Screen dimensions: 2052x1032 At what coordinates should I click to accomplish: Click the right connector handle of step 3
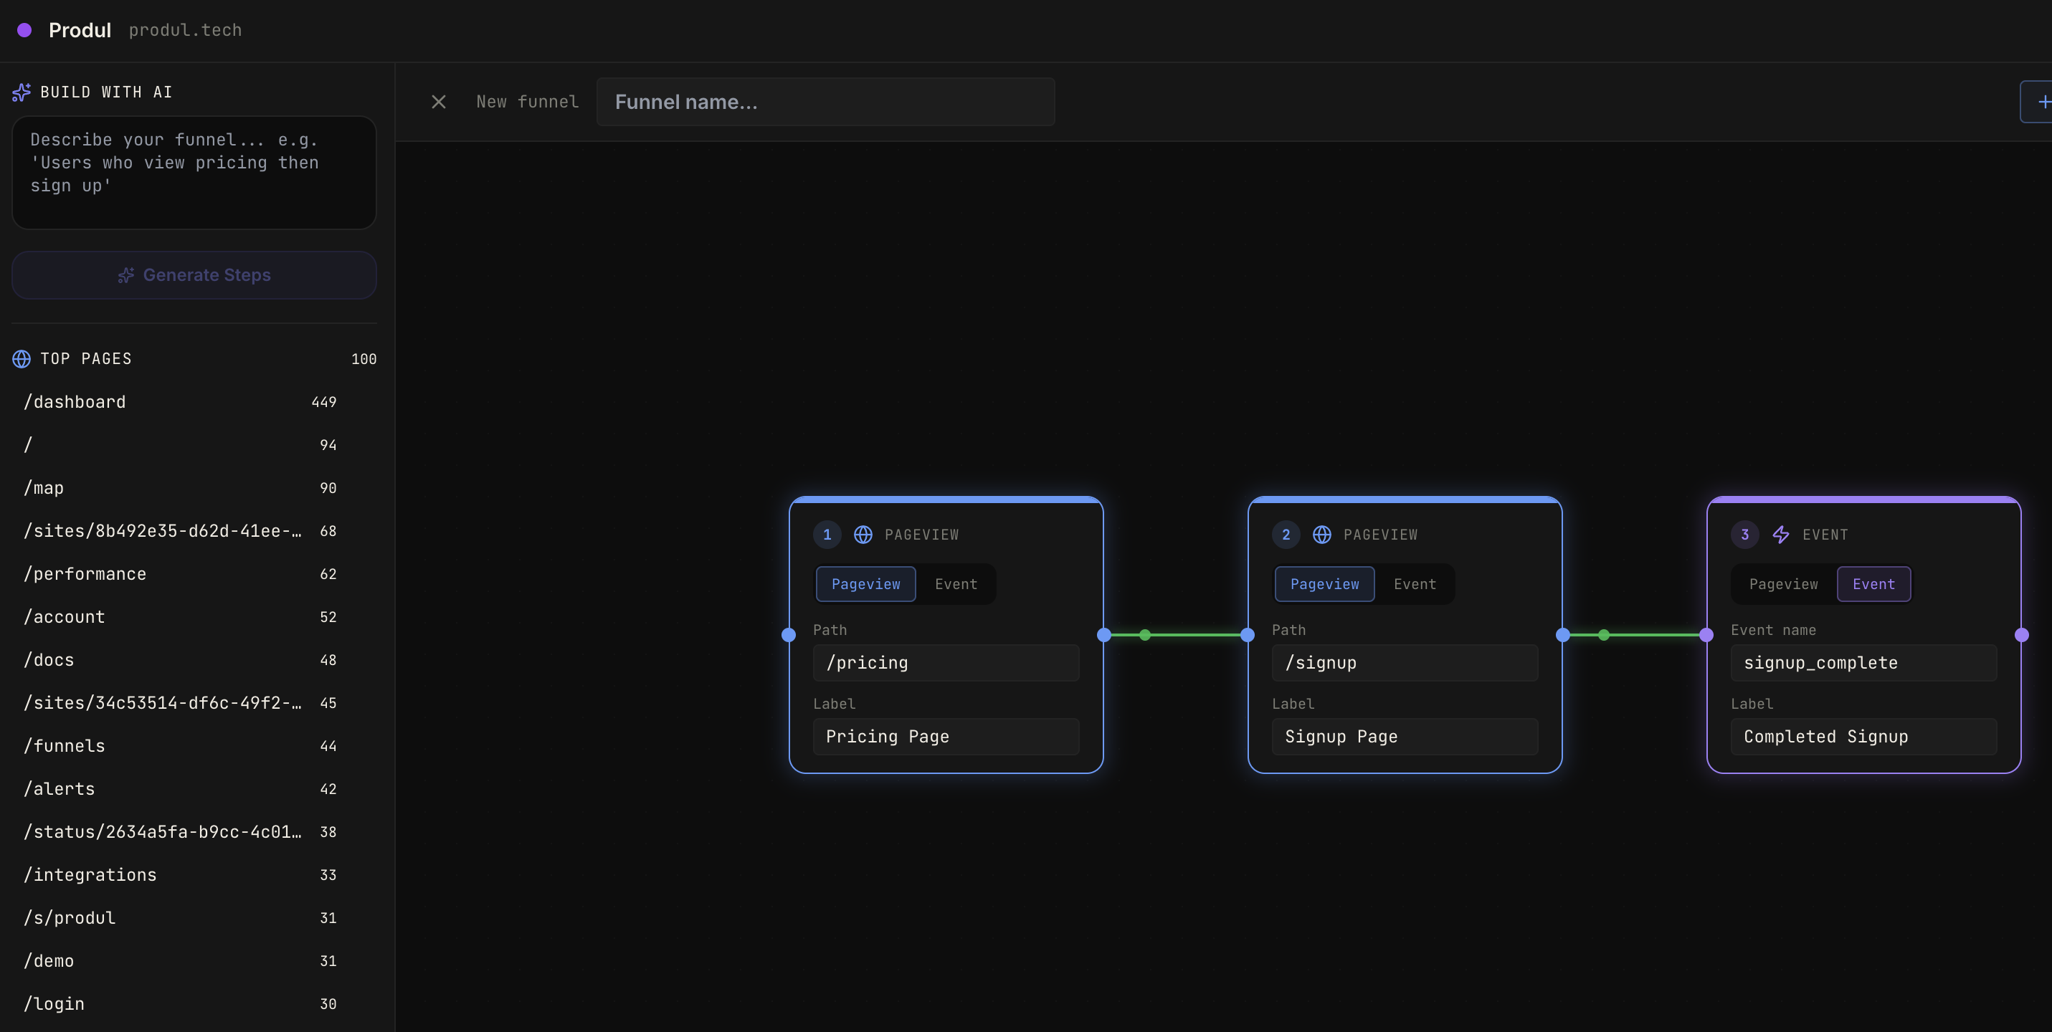[2022, 636]
